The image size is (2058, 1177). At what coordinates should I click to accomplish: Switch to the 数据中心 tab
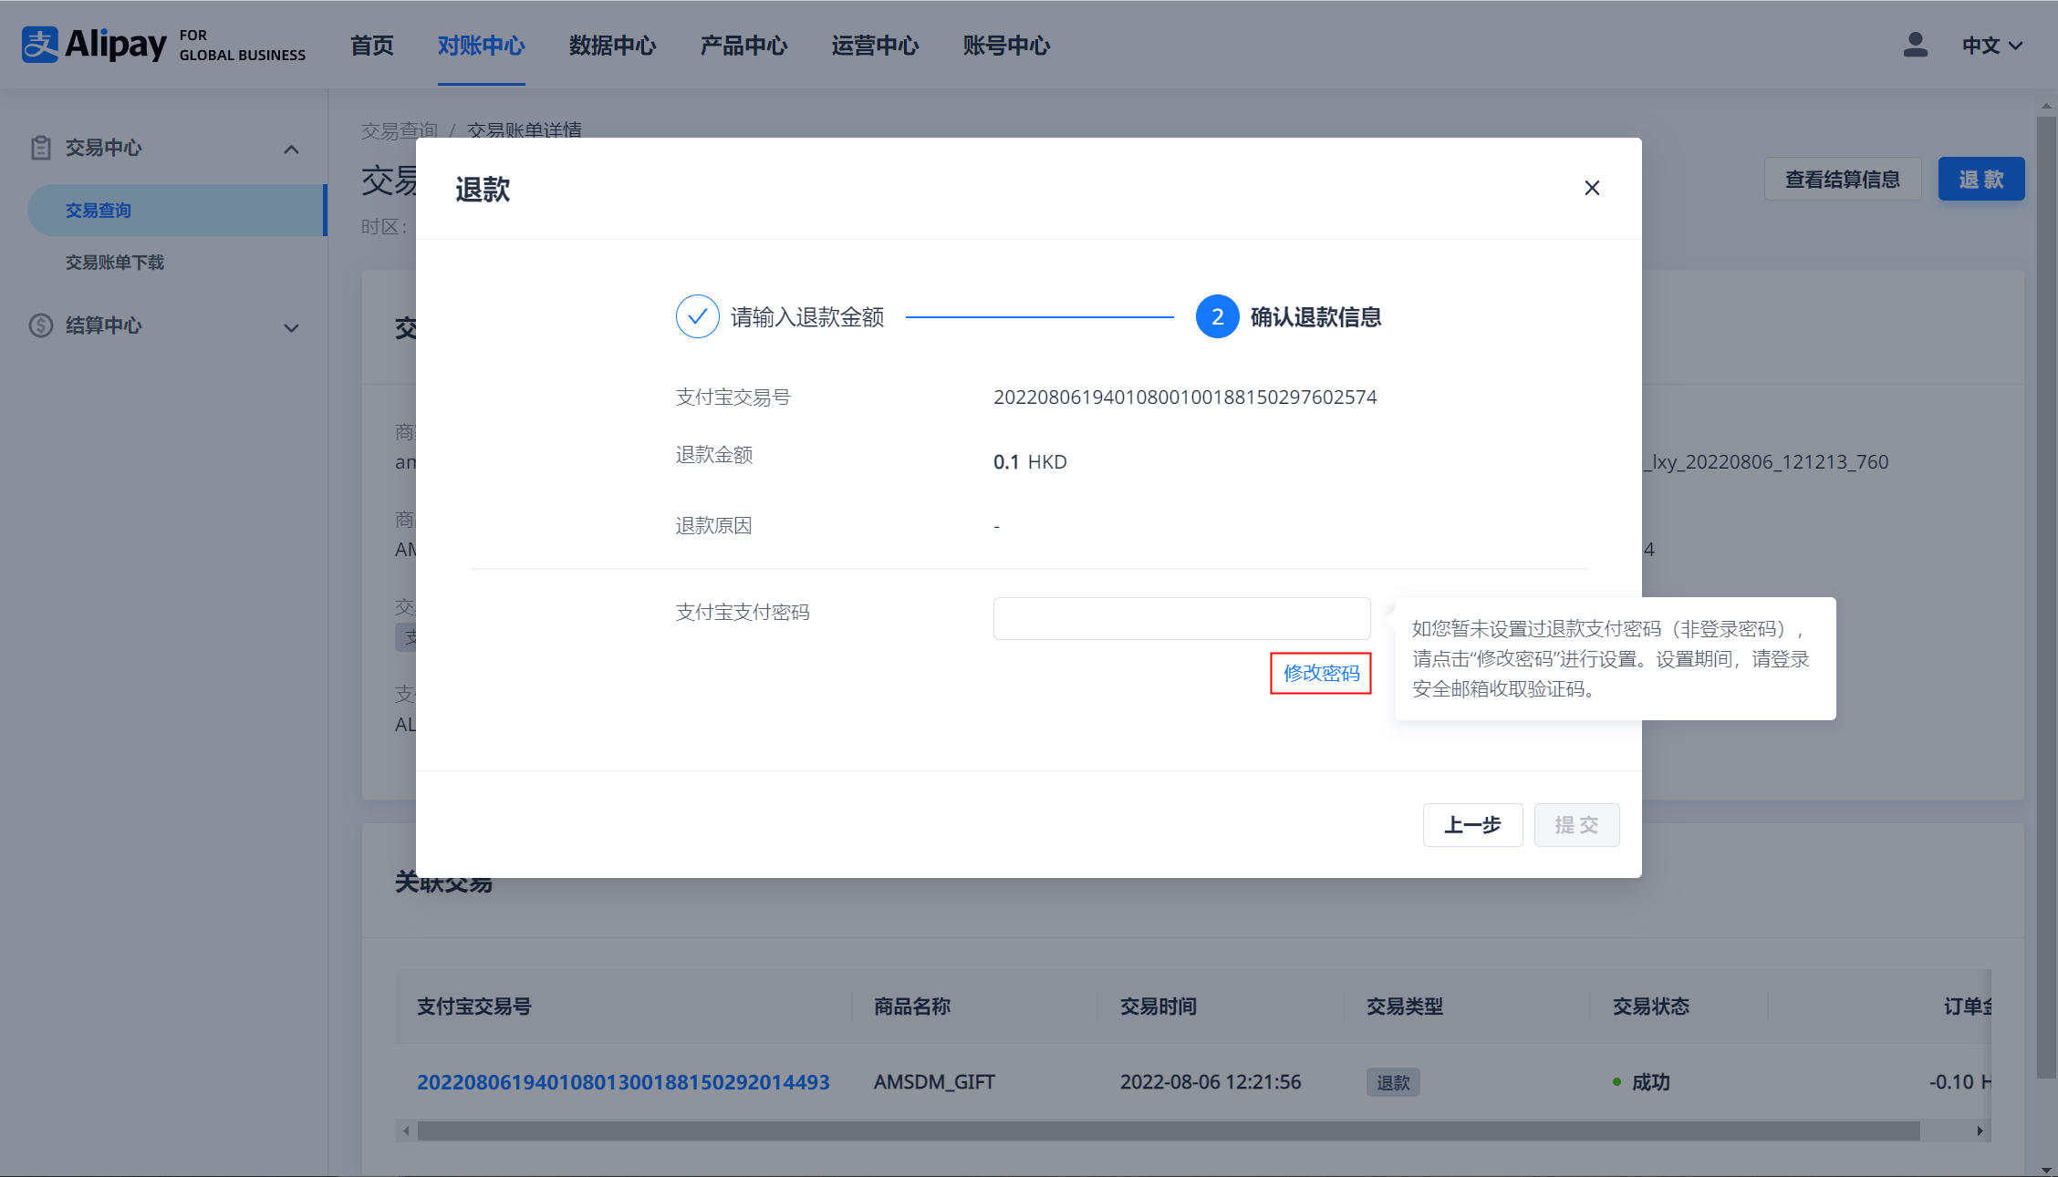tap(612, 46)
